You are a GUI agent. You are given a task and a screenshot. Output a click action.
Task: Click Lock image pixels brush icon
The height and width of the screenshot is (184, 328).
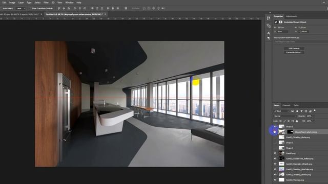284,121
